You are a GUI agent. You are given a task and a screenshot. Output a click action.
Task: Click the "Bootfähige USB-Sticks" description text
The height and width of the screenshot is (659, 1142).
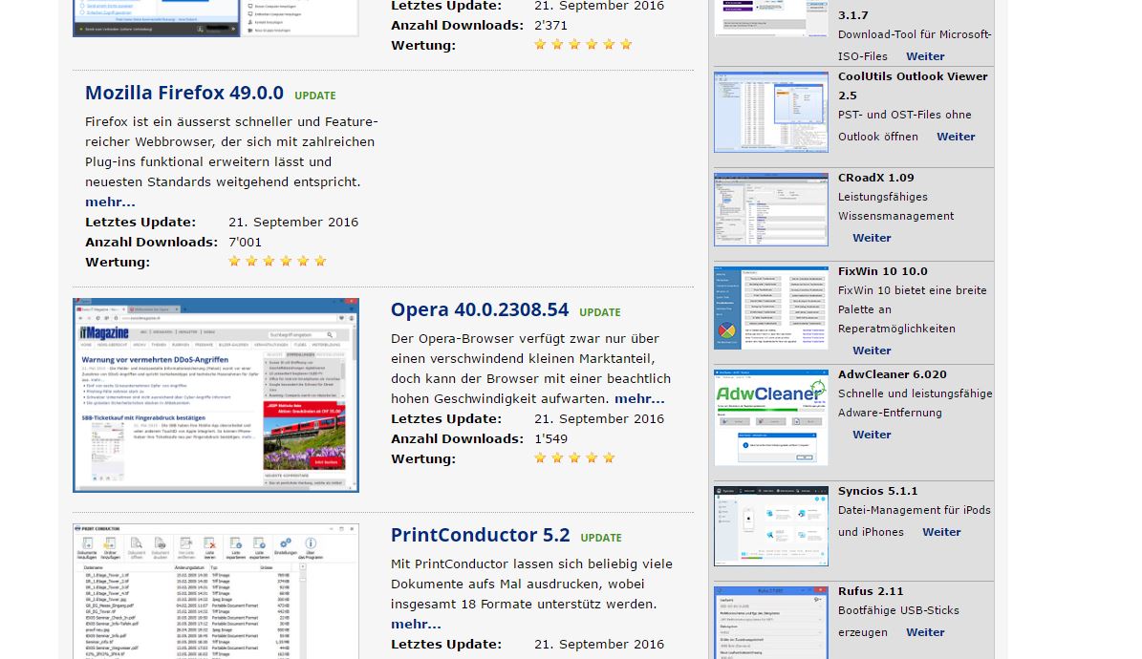coord(898,610)
